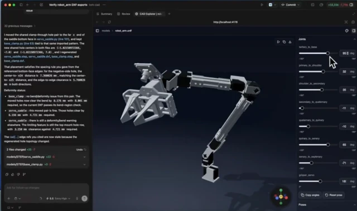Click the localhost:4178 address bar

[x=225, y=22]
